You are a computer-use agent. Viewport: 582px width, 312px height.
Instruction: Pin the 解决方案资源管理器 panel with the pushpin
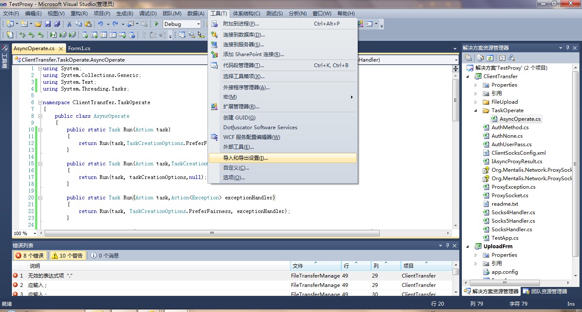[x=567, y=48]
